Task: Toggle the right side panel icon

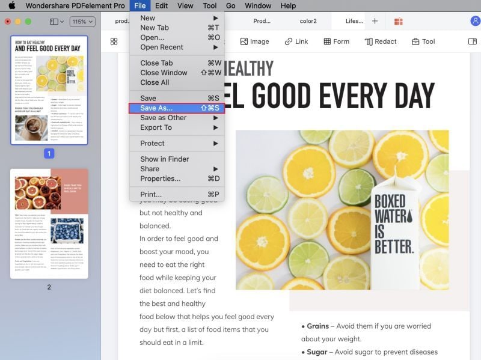Action: [471, 41]
